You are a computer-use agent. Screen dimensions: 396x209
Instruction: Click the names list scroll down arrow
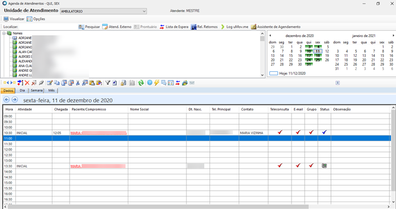click(x=262, y=75)
